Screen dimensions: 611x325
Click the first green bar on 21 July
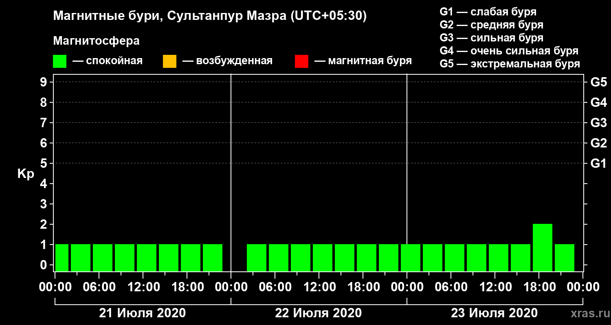pyautogui.click(x=62, y=258)
